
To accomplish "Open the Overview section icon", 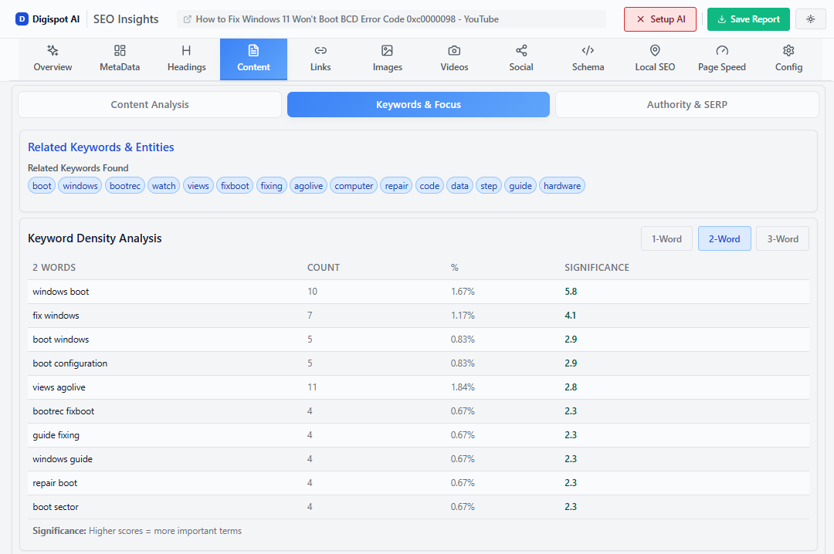I will click(x=53, y=50).
